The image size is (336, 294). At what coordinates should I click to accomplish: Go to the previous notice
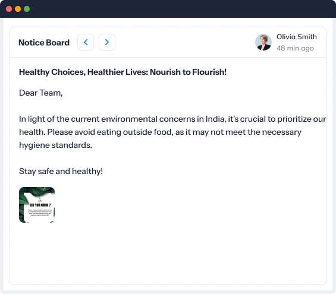(x=86, y=42)
